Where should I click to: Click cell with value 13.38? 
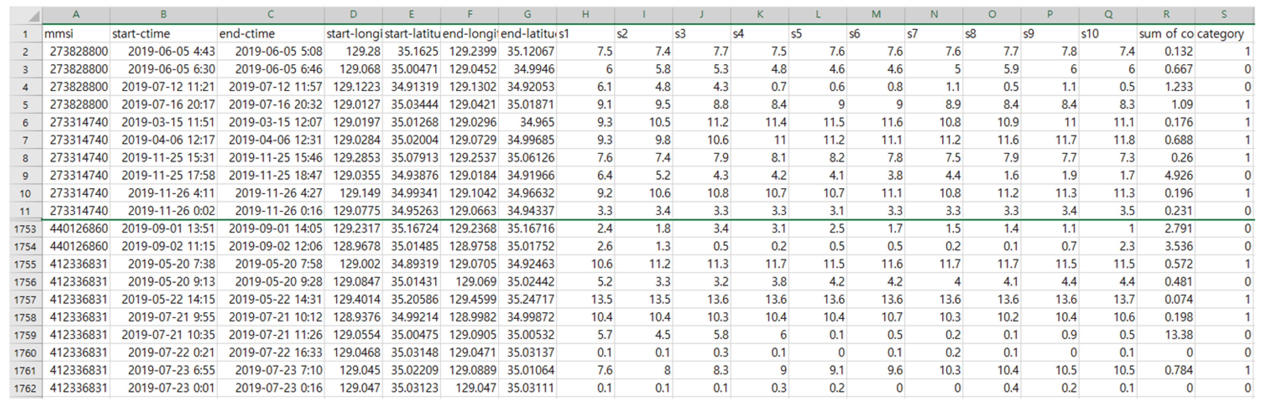pyautogui.click(x=1166, y=335)
